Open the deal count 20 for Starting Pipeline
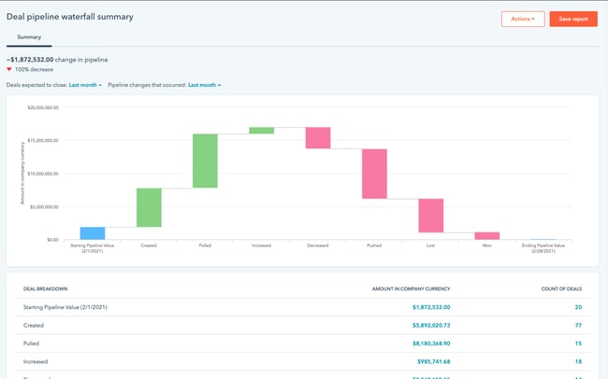 pyautogui.click(x=577, y=306)
